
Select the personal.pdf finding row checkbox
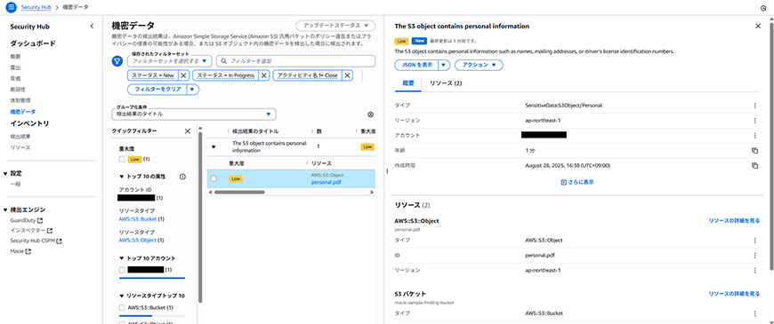tap(214, 178)
